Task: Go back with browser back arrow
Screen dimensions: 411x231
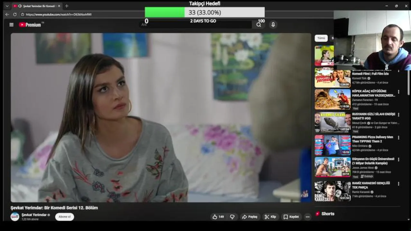Action: [7, 14]
